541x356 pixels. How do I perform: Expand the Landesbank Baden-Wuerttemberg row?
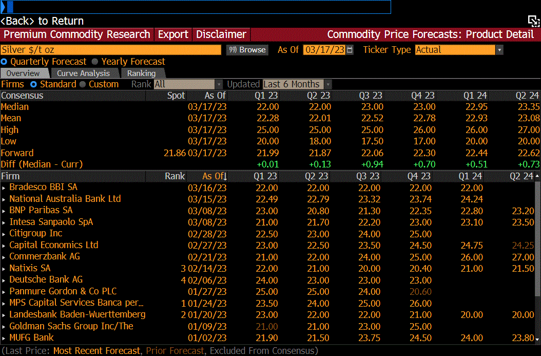(x=4, y=315)
